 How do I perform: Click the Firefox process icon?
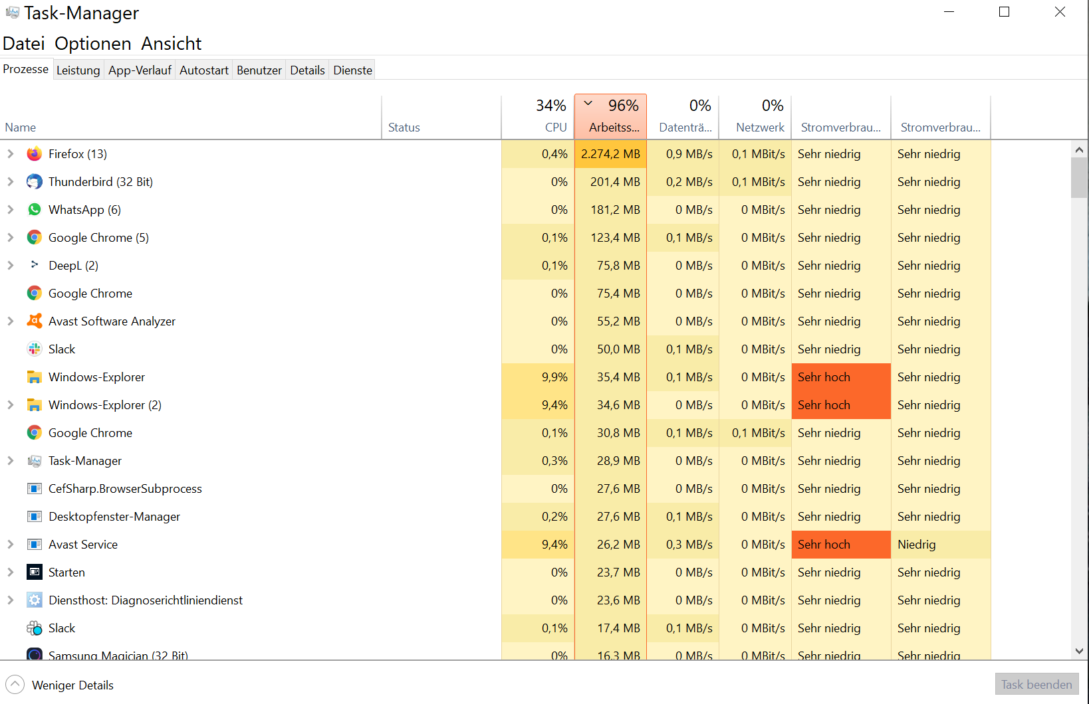35,154
